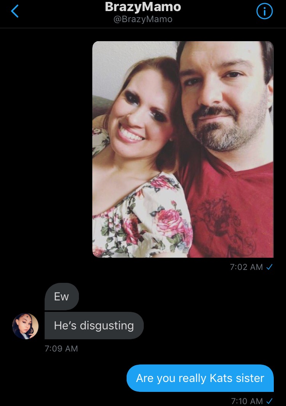Open the shared photo in full view
The height and width of the screenshot is (406, 286).
[183, 149]
